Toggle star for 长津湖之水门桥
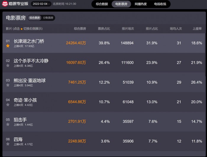This screenshot has width=207, height=157. point(8,46)
